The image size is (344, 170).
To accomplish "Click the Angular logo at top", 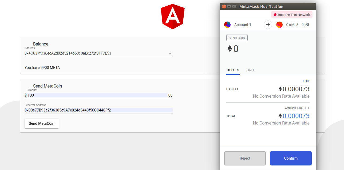I will click(173, 16).
